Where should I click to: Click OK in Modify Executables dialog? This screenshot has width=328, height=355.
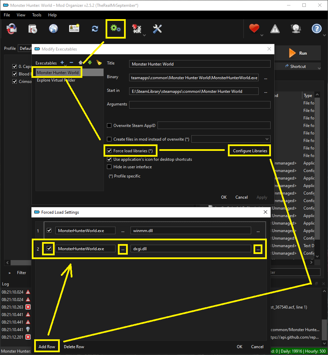[224, 197]
